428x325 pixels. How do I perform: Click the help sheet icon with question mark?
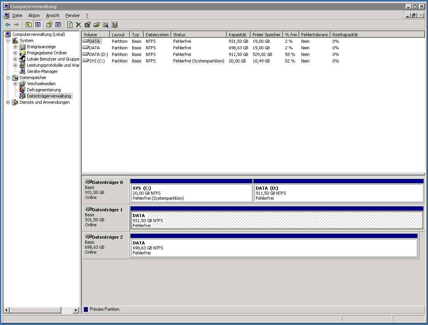(49, 25)
